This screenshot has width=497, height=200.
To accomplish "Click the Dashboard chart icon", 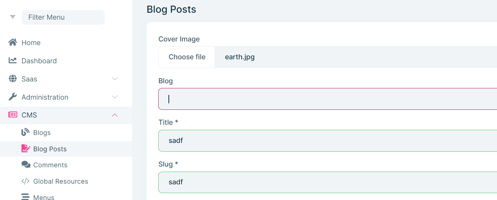I will 13,61.
